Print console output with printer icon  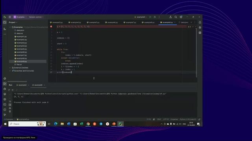(10, 108)
